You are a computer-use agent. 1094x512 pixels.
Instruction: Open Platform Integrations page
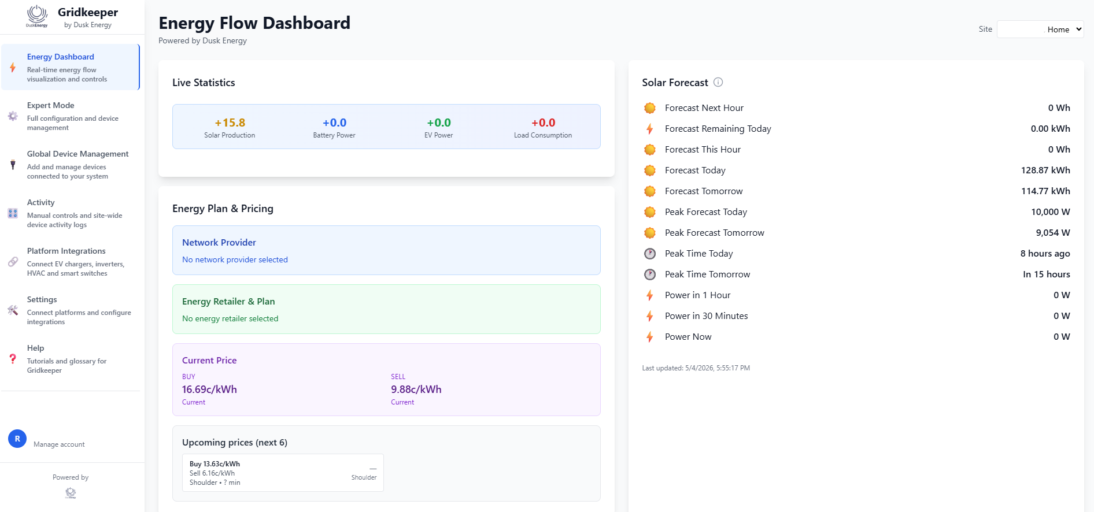71,261
